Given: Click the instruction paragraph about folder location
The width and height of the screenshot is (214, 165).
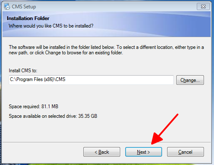Looking at the screenshot, I should click(106, 50).
